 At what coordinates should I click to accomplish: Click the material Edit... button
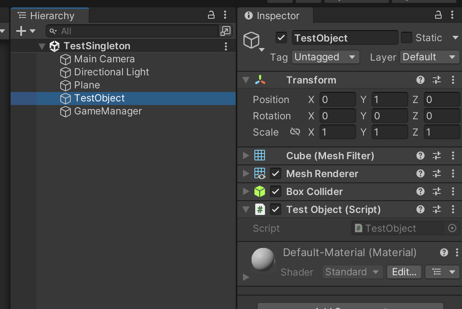(x=404, y=272)
